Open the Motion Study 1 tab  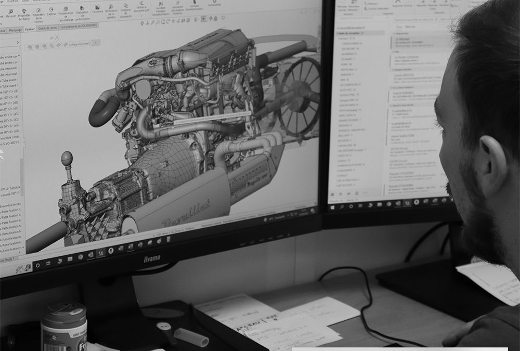click(7, 261)
